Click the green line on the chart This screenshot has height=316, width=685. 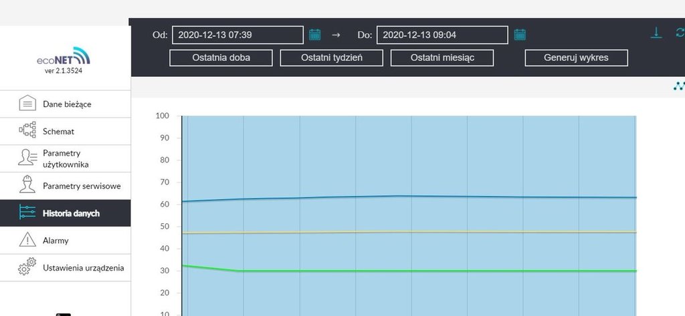[401, 271]
